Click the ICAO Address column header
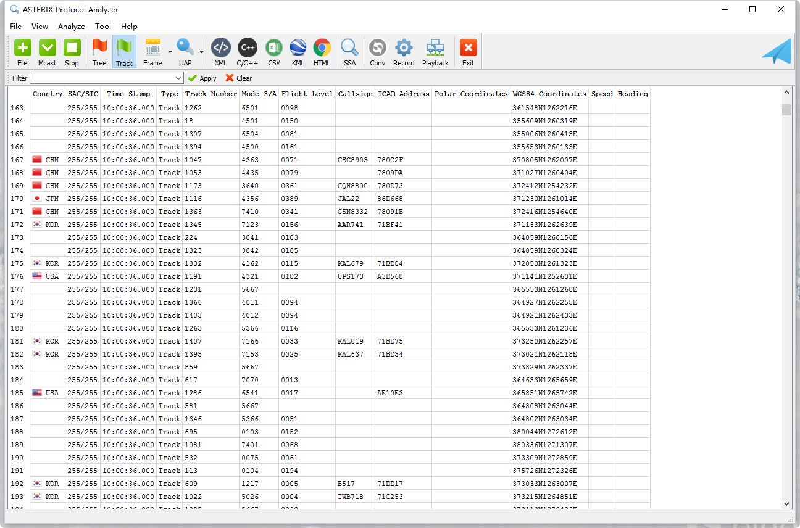800x528 pixels. [404, 94]
